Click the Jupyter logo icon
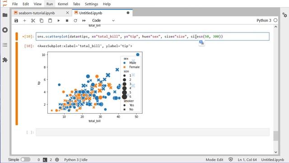Screen dimensions: 289x163 click(5, 3)
